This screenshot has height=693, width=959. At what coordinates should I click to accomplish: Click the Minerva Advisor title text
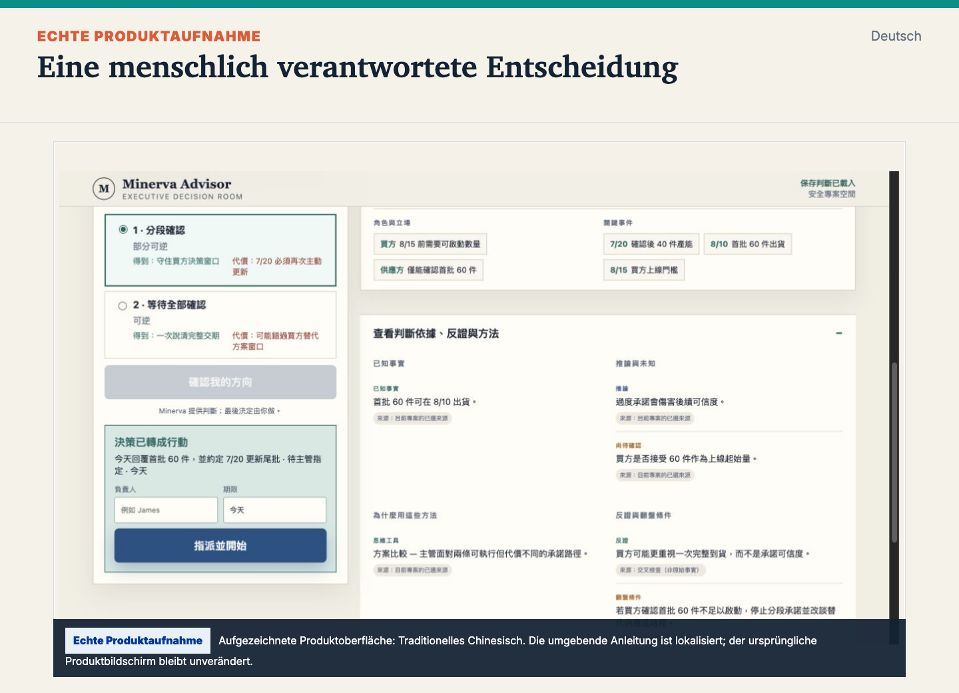176,184
